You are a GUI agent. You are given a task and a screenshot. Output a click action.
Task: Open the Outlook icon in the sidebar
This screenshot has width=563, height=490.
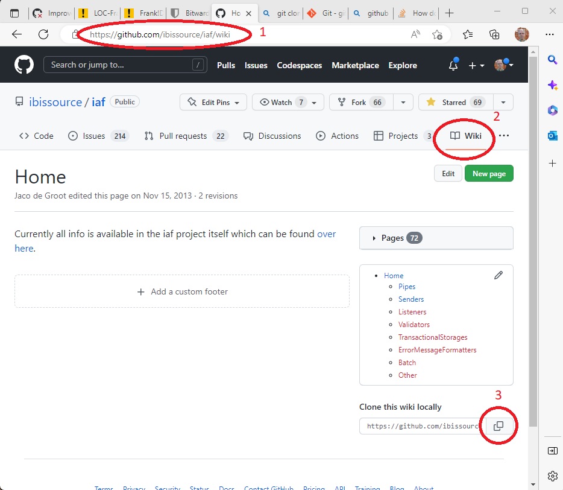coord(552,136)
